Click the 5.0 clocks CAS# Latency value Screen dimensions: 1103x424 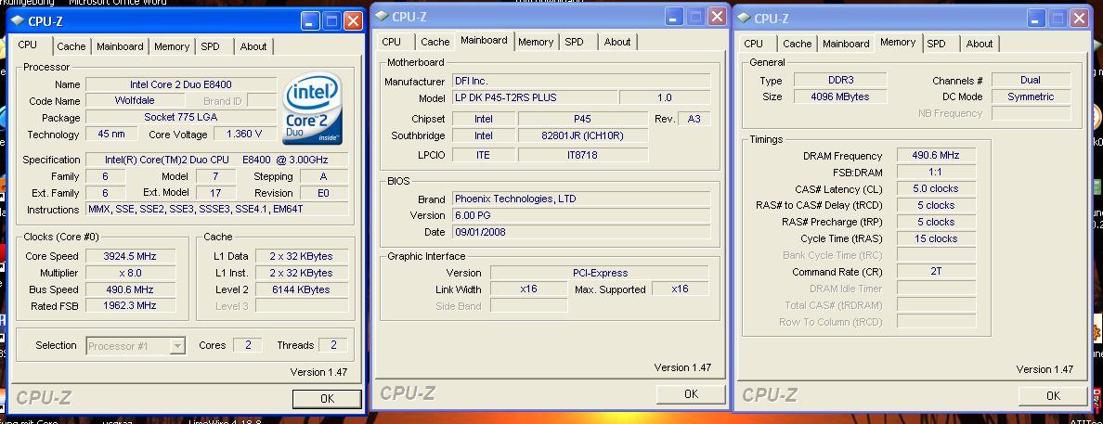(x=936, y=188)
